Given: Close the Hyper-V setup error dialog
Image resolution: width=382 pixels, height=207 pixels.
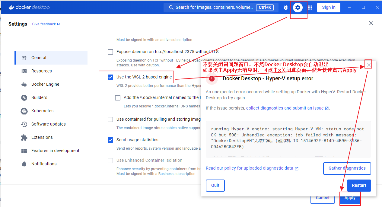Looking at the screenshot, I should point(368,65).
